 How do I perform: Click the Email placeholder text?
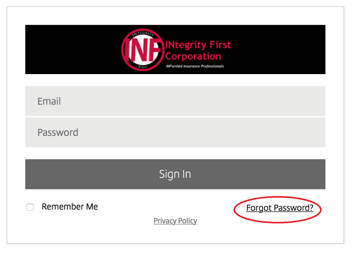point(49,101)
